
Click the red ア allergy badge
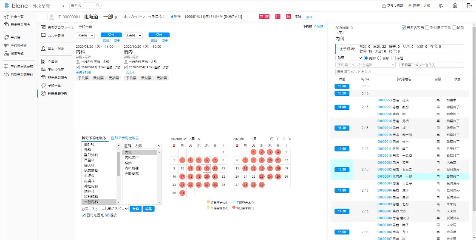point(261,17)
